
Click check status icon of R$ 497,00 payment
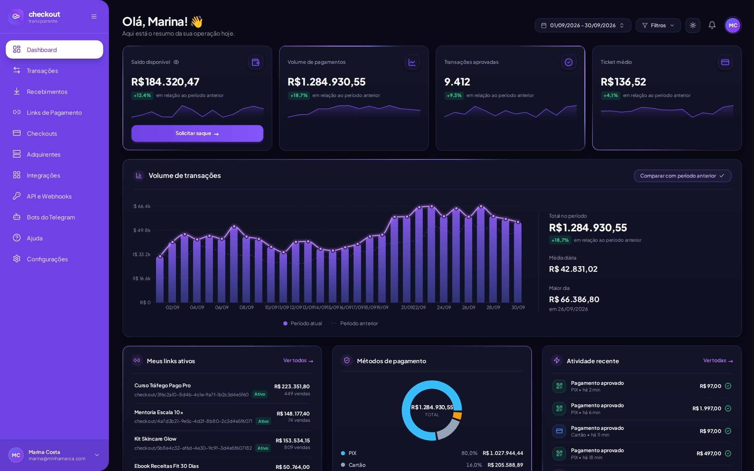728,454
